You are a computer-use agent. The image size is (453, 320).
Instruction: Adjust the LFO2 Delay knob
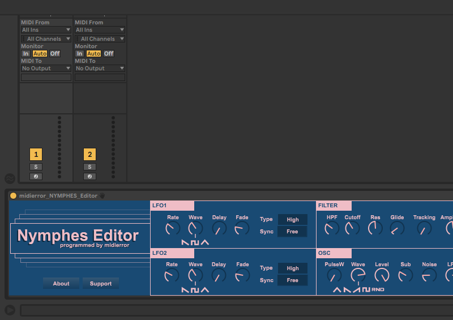(219, 276)
